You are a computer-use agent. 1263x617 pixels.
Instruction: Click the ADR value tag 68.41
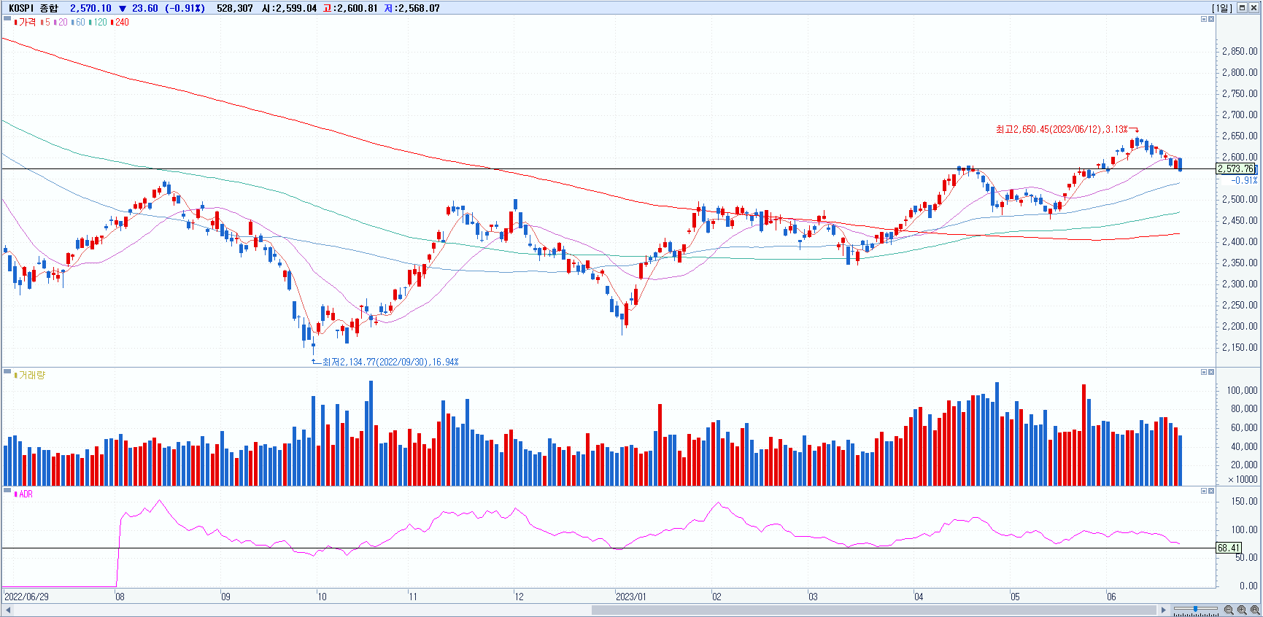click(x=1229, y=548)
